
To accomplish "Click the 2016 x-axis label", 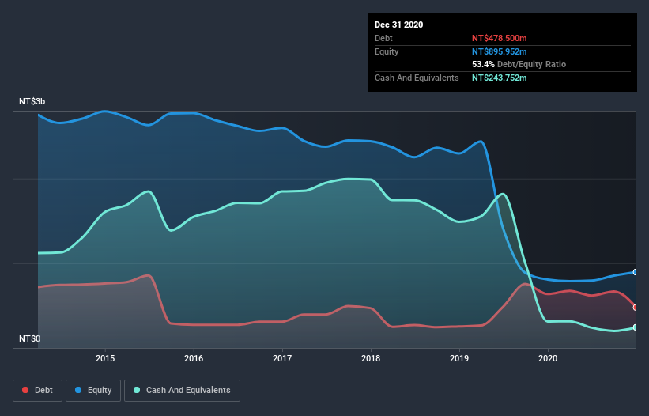I will click(194, 358).
